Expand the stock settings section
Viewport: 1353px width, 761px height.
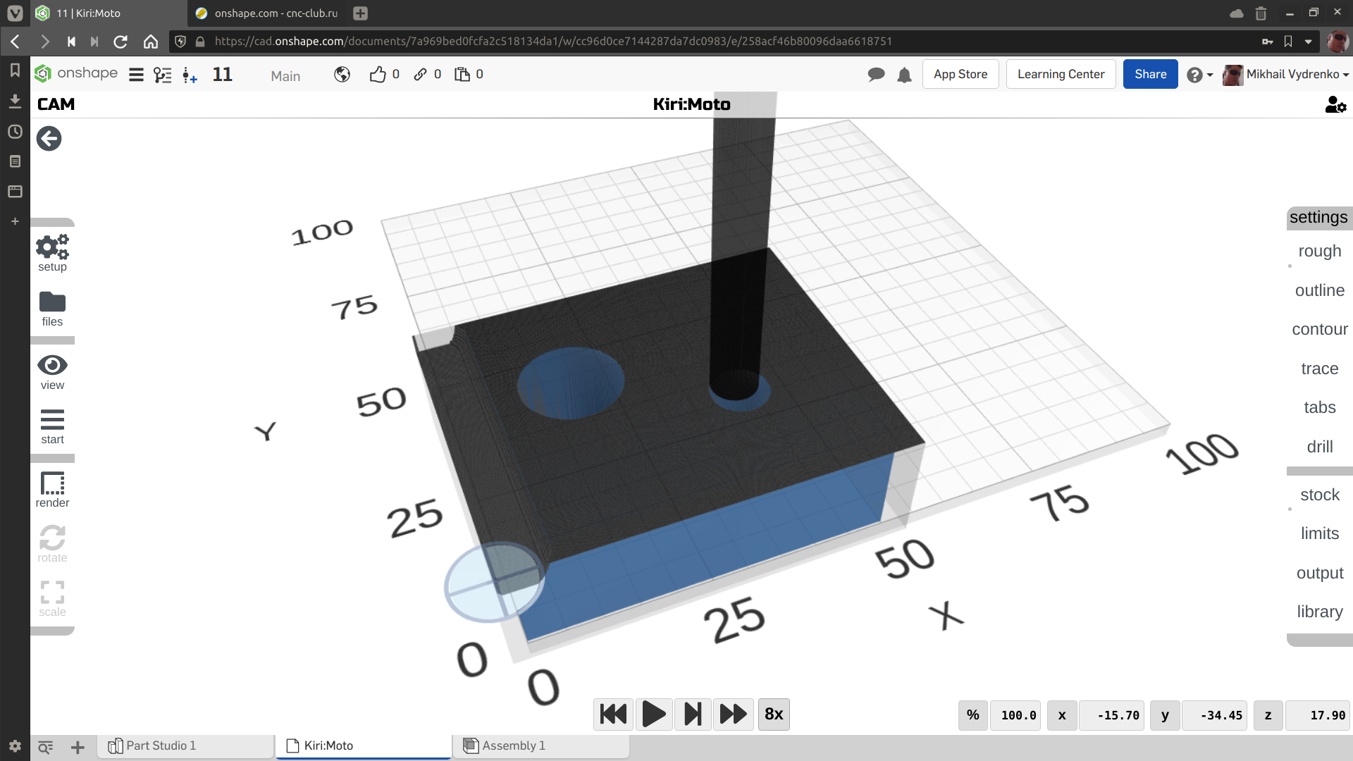pos(1319,495)
